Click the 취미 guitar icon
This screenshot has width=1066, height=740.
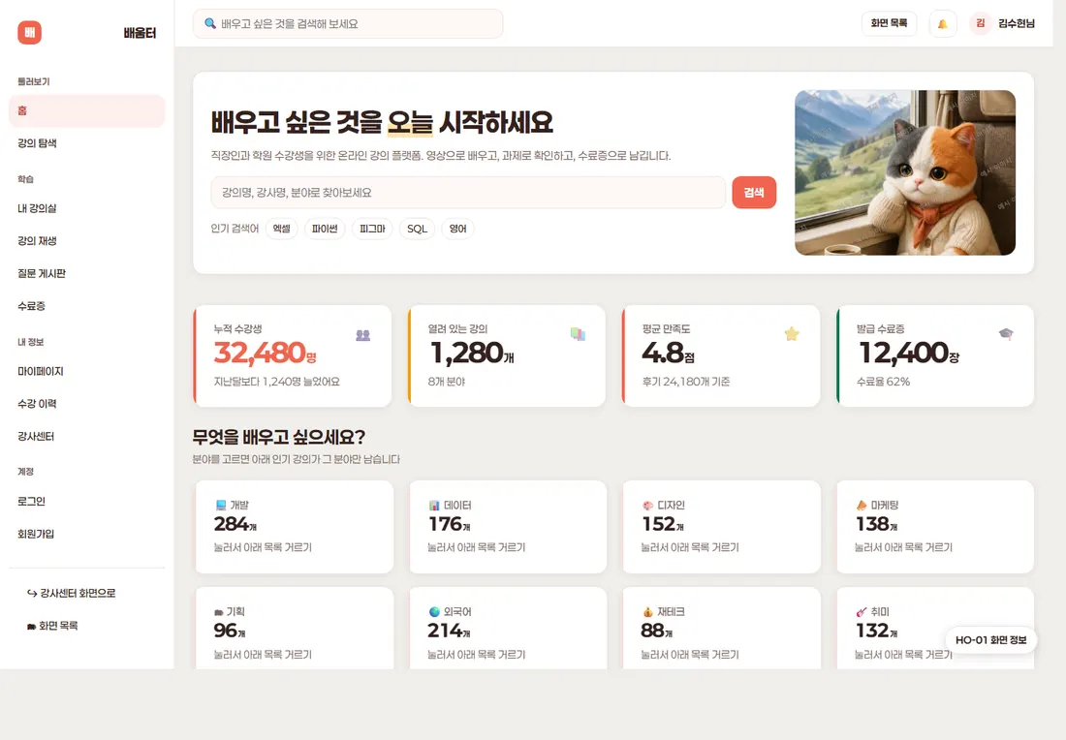862,611
